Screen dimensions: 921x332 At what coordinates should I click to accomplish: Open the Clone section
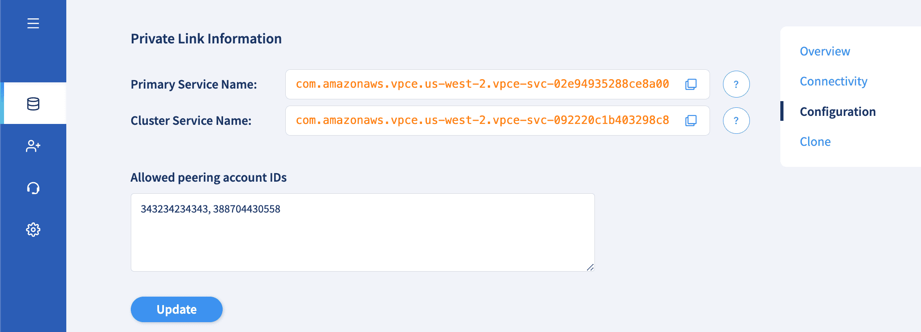click(x=815, y=142)
